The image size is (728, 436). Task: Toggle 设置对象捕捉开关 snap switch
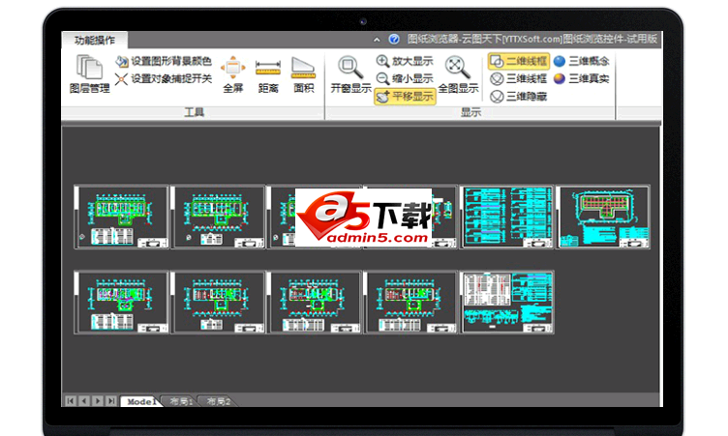pyautogui.click(x=163, y=79)
